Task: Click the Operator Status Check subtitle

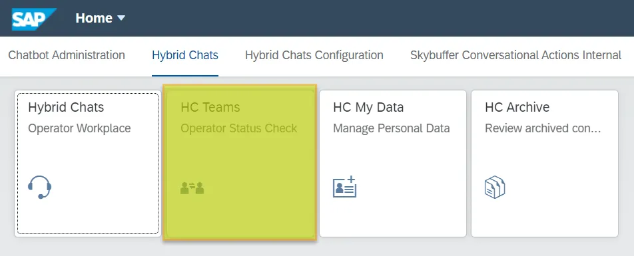Action: click(x=238, y=128)
